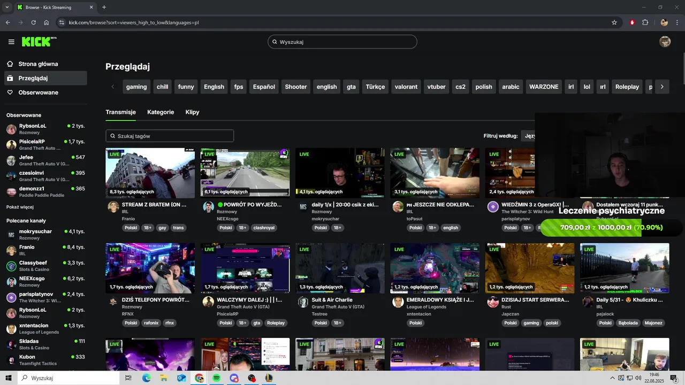Open the hamburger sidebar menu
685x385 pixels.
11,42
